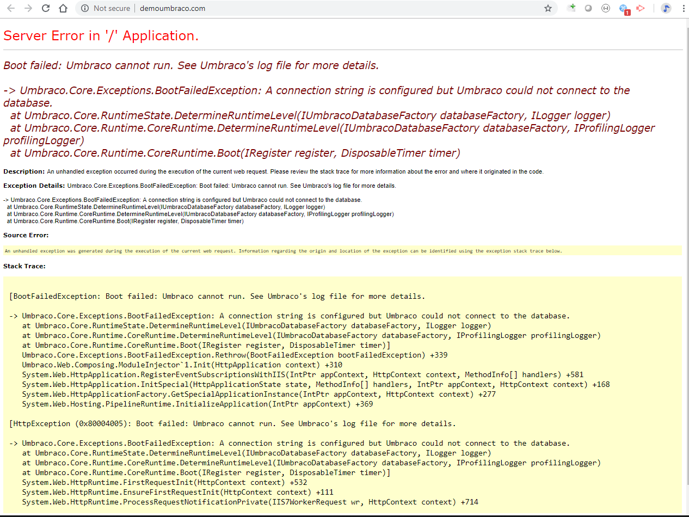Screen dimensions: 689x517
Task: Open the red arrow extension icon
Action: 641,8
